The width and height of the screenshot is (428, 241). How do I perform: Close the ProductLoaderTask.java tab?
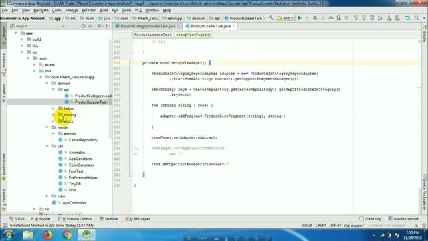[x=234, y=26]
